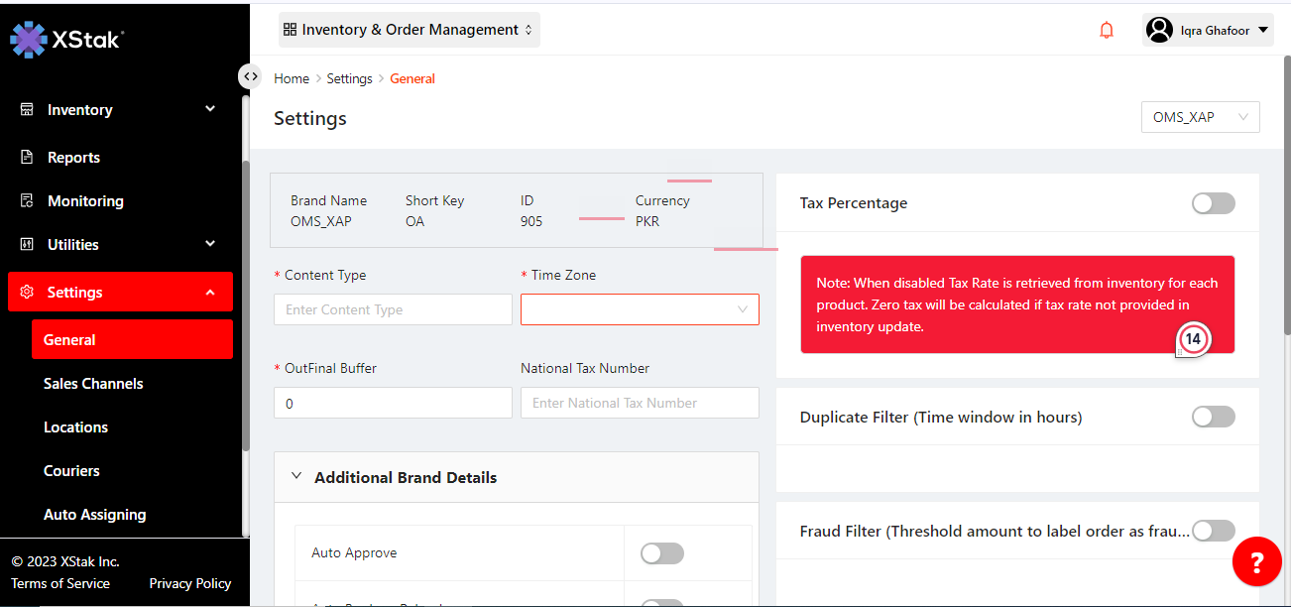Click the Reports document icon
The height and width of the screenshot is (607, 1291).
coord(28,157)
